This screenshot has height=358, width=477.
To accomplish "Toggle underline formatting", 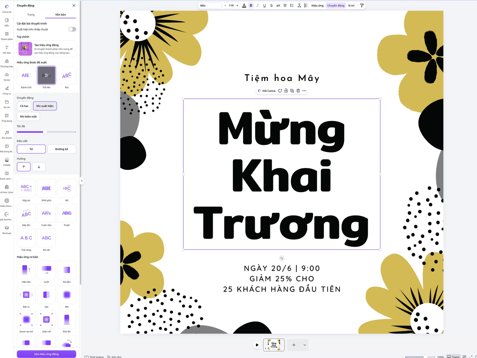I will click(264, 6).
